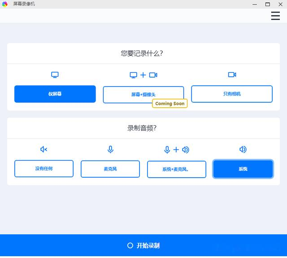287x258 pixels.
Task: Select 只有相机 recording mode
Action: (232, 94)
